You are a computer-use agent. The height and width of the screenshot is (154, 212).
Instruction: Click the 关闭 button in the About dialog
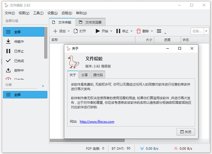[185, 132]
